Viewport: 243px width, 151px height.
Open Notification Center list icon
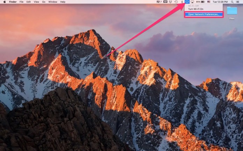237,2
